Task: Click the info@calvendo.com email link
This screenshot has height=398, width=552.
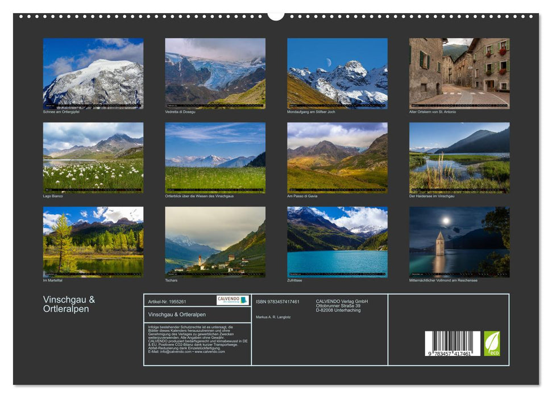Action: [x=173, y=352]
